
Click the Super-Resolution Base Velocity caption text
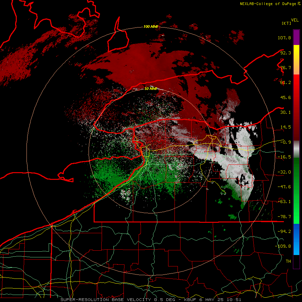coord(151,300)
